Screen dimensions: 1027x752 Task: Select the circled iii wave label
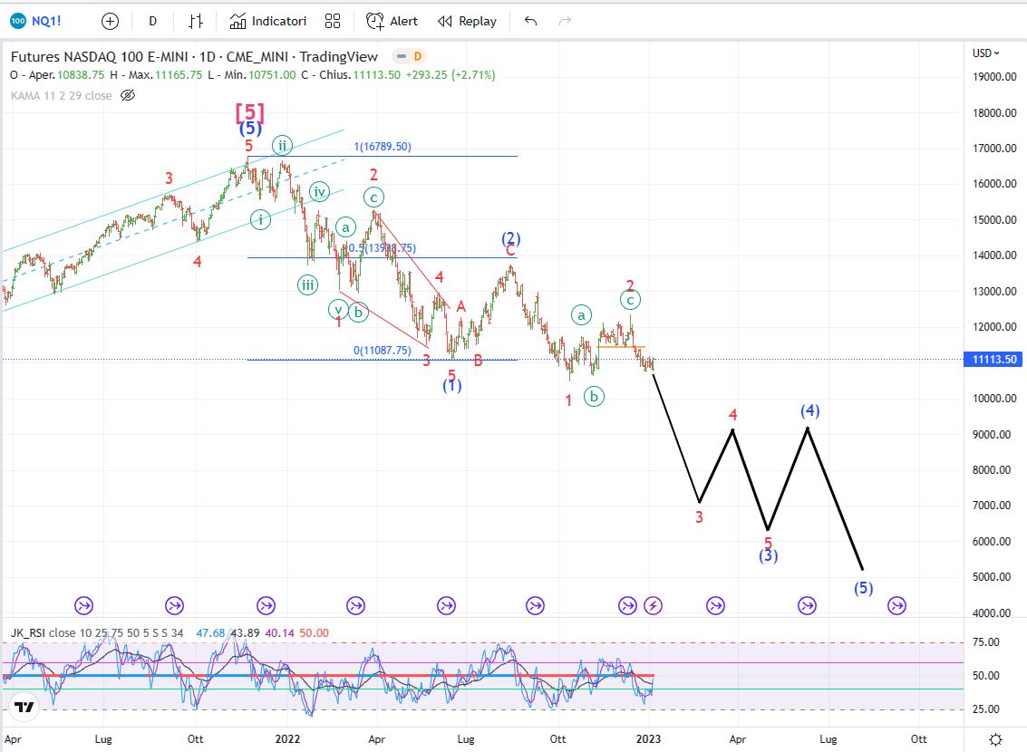308,284
